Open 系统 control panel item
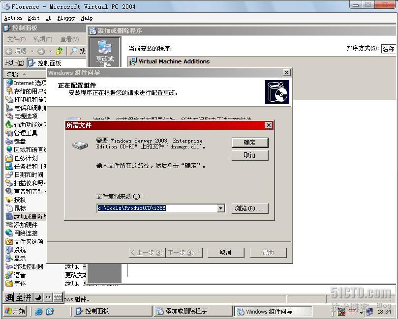Image resolution: width=398 pixels, height=319 pixels. [x=16, y=250]
